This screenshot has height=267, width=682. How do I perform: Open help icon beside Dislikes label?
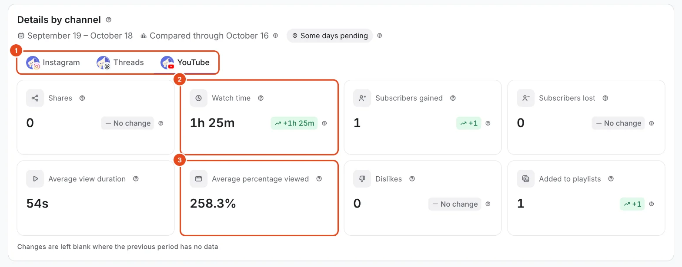point(412,179)
